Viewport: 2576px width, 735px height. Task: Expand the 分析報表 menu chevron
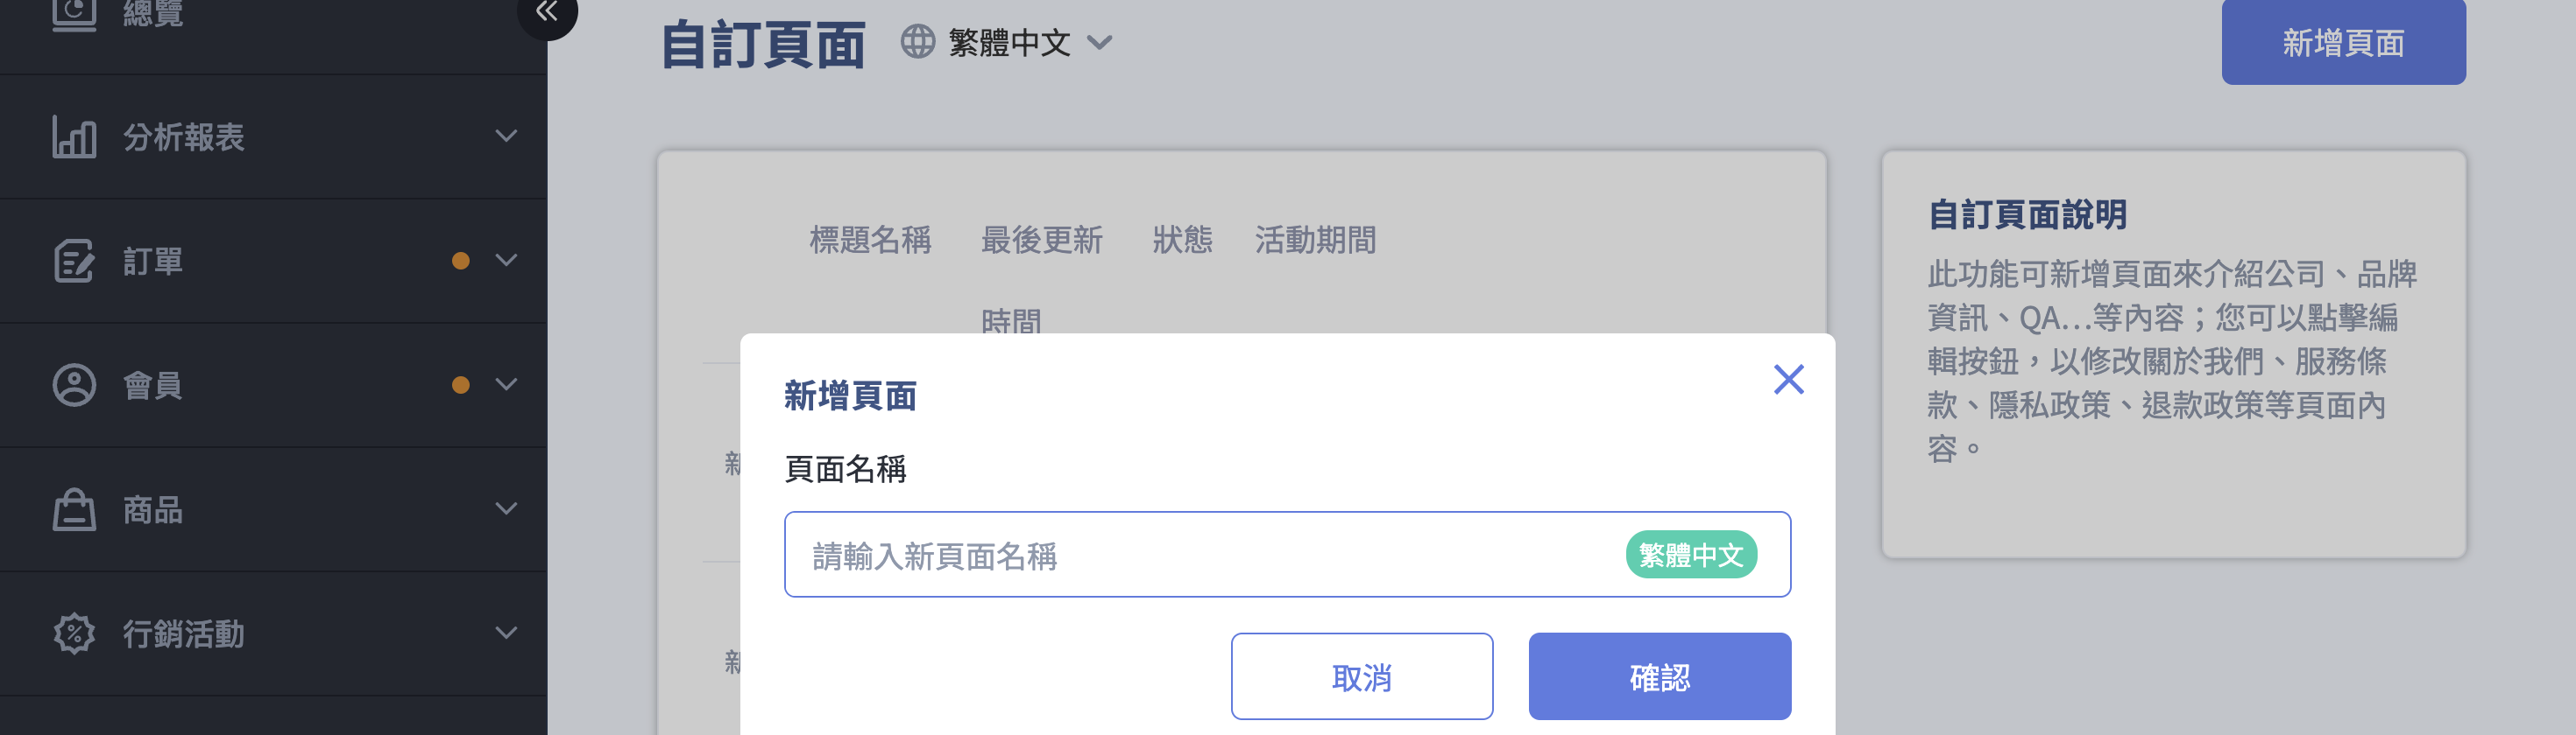point(507,136)
